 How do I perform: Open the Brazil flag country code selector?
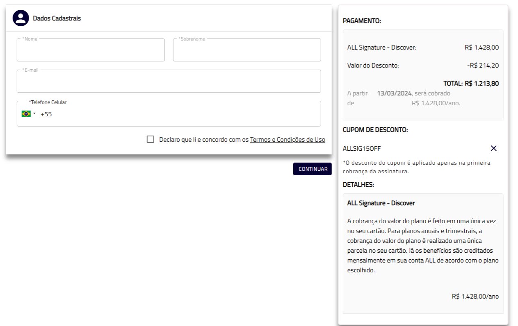click(29, 114)
